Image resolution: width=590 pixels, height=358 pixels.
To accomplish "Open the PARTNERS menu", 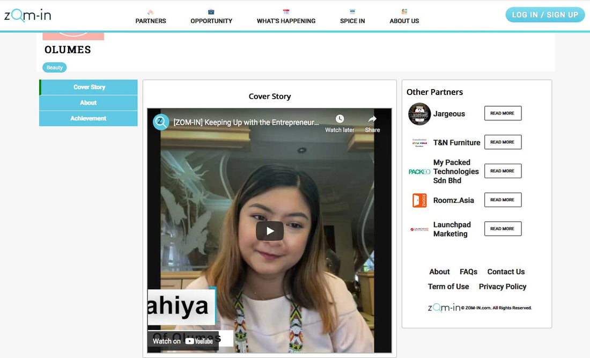I will 151,21.
